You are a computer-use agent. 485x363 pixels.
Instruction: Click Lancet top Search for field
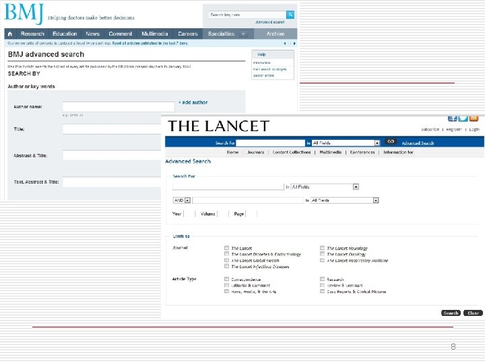pyautogui.click(x=270, y=143)
